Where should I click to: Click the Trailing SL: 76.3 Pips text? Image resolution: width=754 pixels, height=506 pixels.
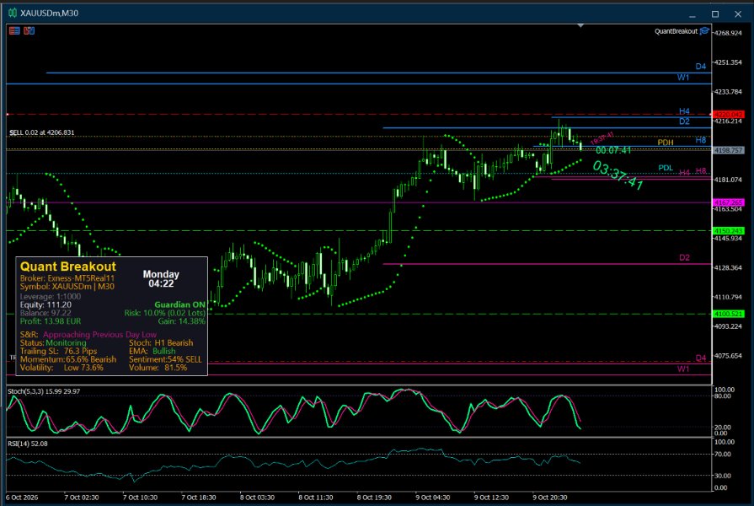[58, 351]
